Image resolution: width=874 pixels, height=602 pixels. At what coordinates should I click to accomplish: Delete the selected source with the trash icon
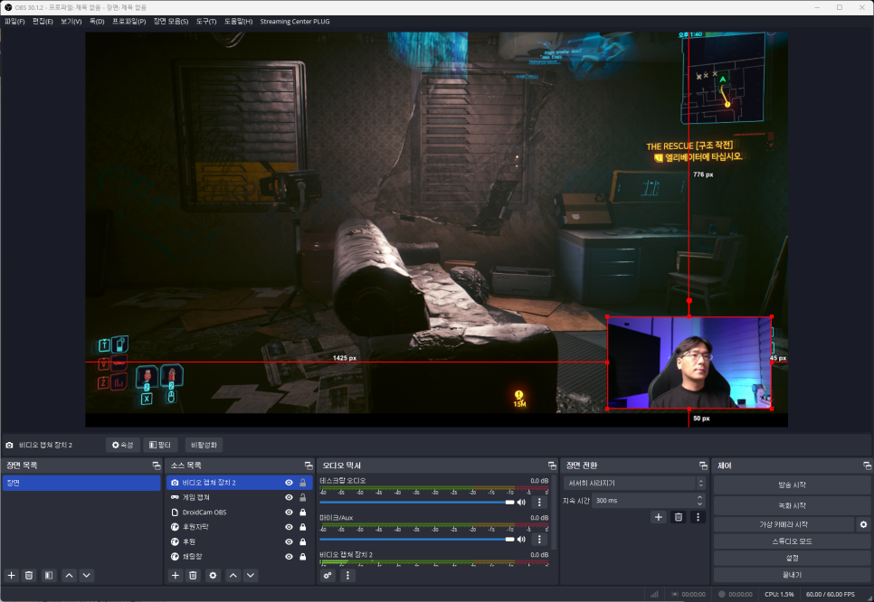[193, 575]
